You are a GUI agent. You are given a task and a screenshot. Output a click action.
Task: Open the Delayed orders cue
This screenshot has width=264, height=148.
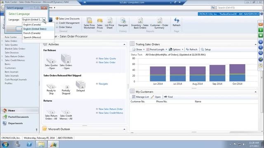click(x=80, y=86)
